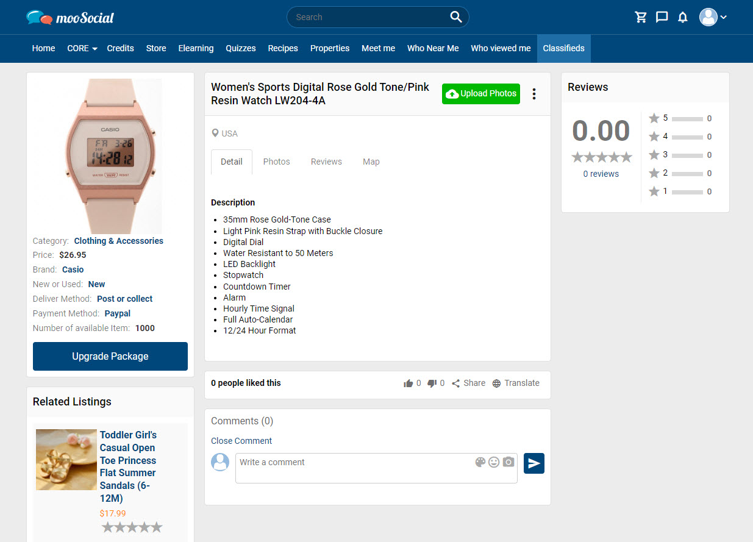The width and height of the screenshot is (753, 542).
Task: Click the thumbs-up like icon
Action: click(x=409, y=383)
